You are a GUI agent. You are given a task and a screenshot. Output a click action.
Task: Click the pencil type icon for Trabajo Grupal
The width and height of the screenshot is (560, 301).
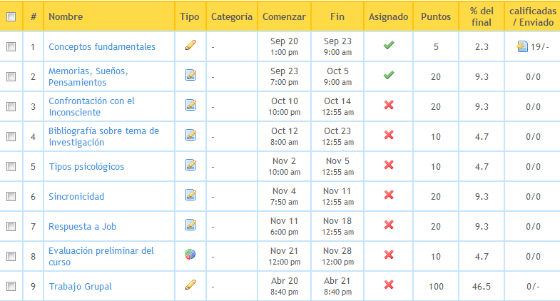click(190, 285)
